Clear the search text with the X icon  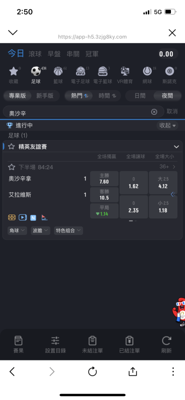(154, 112)
